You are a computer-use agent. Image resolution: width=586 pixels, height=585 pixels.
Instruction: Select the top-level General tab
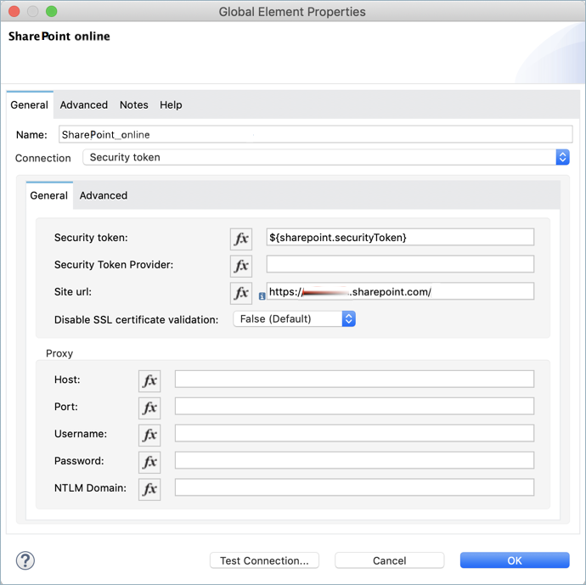click(x=29, y=105)
